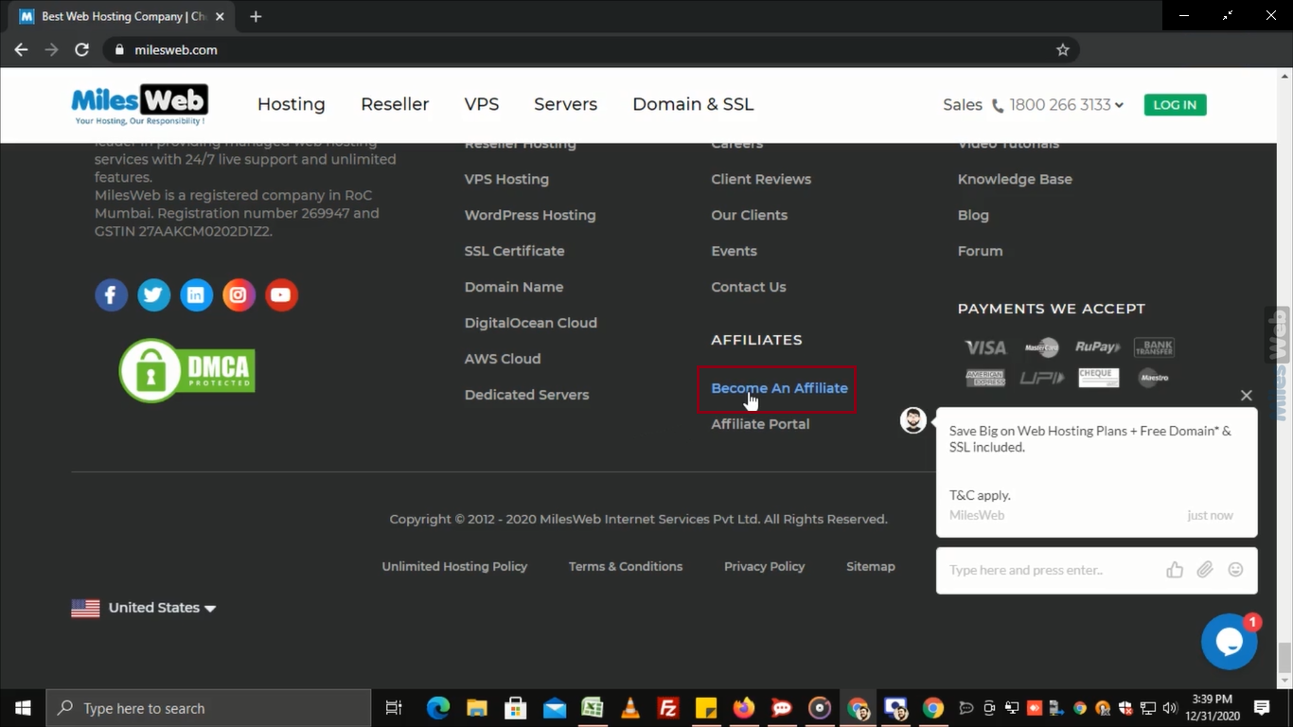Viewport: 1293px width, 727px height.
Task: Click the RuPay payment logo
Action: coord(1097,347)
